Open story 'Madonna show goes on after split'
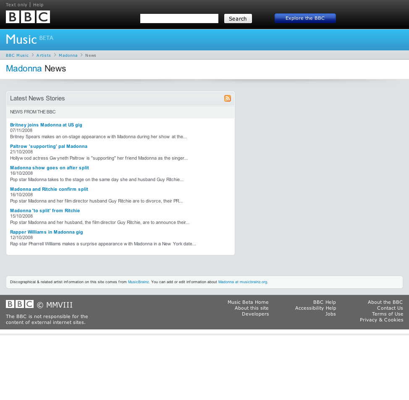 click(x=49, y=168)
